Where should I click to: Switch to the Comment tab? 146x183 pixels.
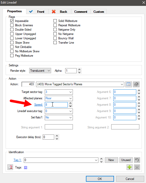(x=81, y=12)
